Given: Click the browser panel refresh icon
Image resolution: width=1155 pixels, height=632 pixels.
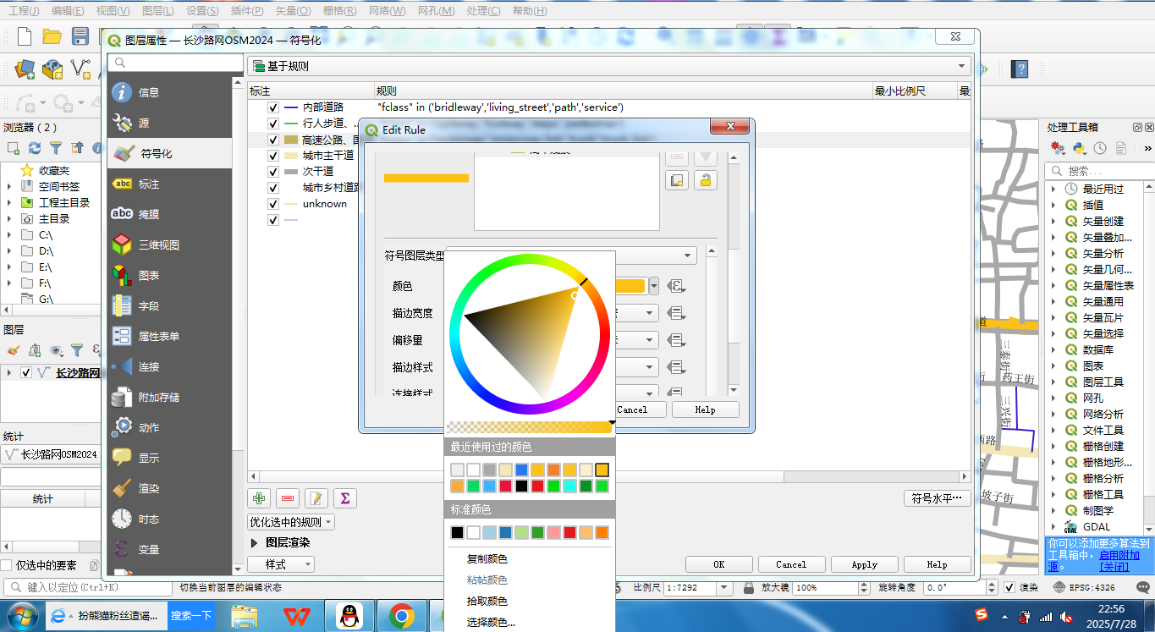Looking at the screenshot, I should [x=35, y=148].
